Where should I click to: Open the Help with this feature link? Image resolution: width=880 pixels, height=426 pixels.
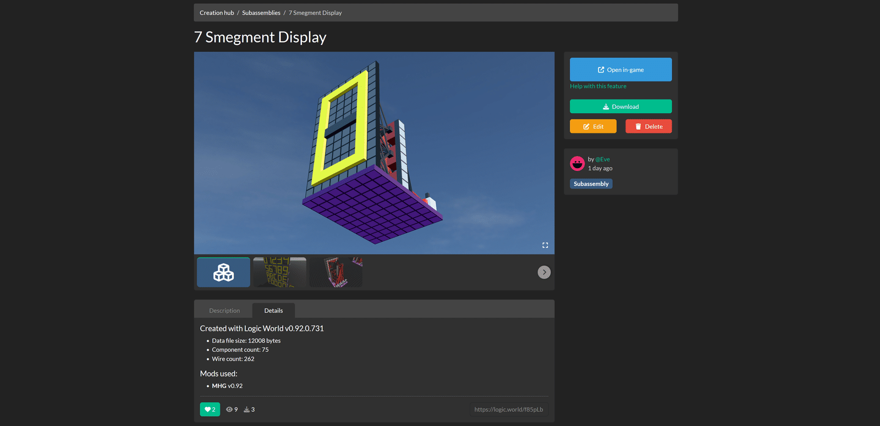pos(598,86)
